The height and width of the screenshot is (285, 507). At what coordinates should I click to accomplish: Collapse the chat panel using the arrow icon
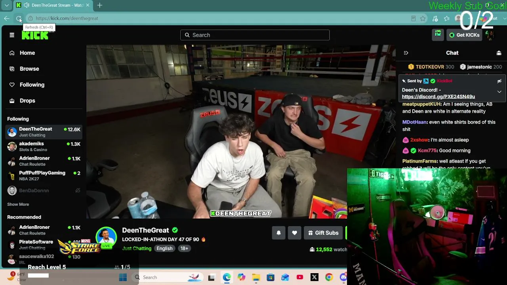point(406,53)
